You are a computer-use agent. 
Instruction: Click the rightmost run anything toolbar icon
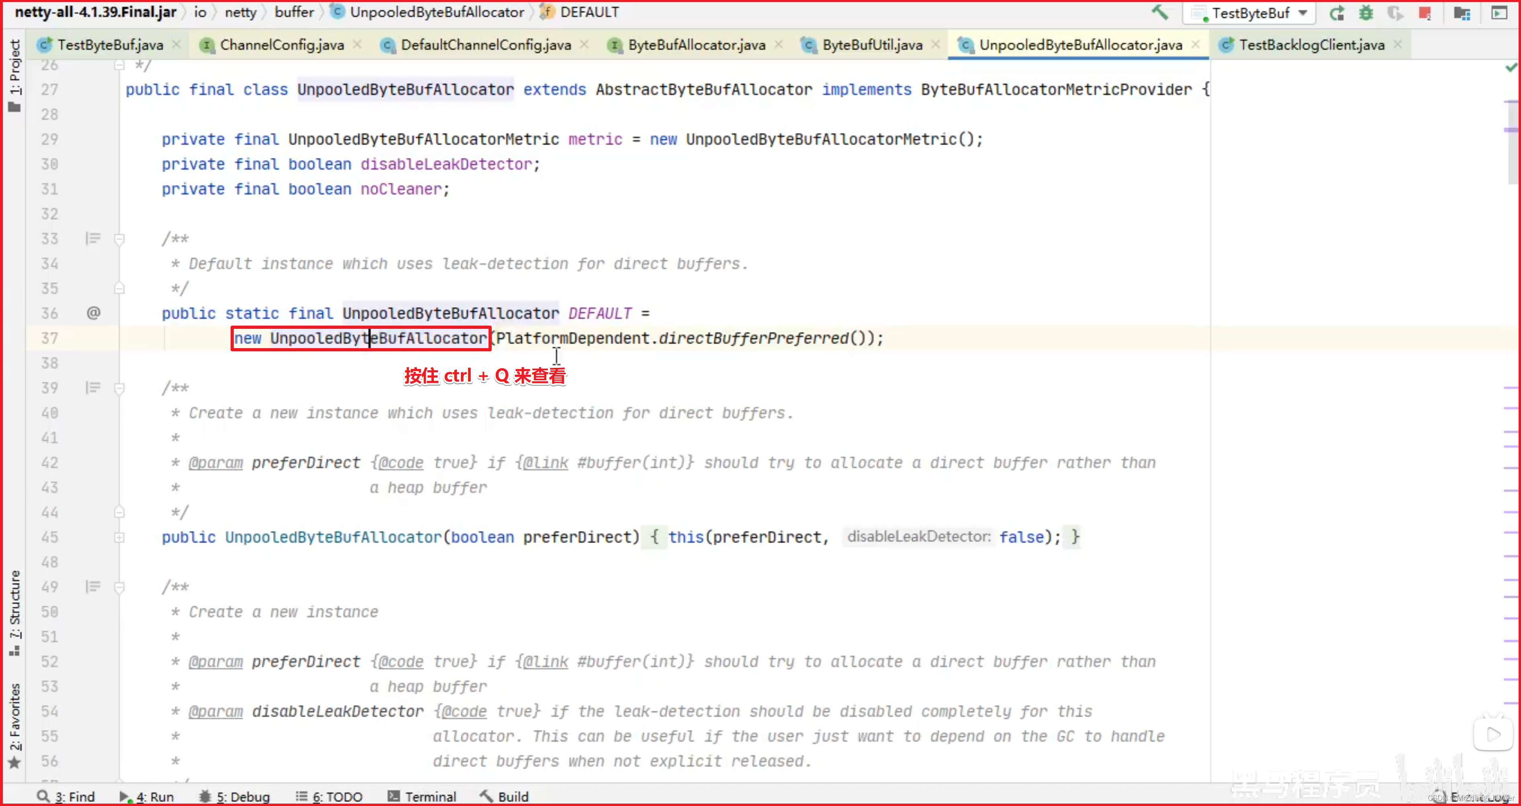pyautogui.click(x=1500, y=12)
